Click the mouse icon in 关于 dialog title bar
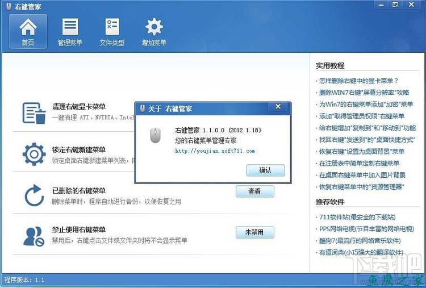The width and height of the screenshot is (426, 288). [143, 108]
